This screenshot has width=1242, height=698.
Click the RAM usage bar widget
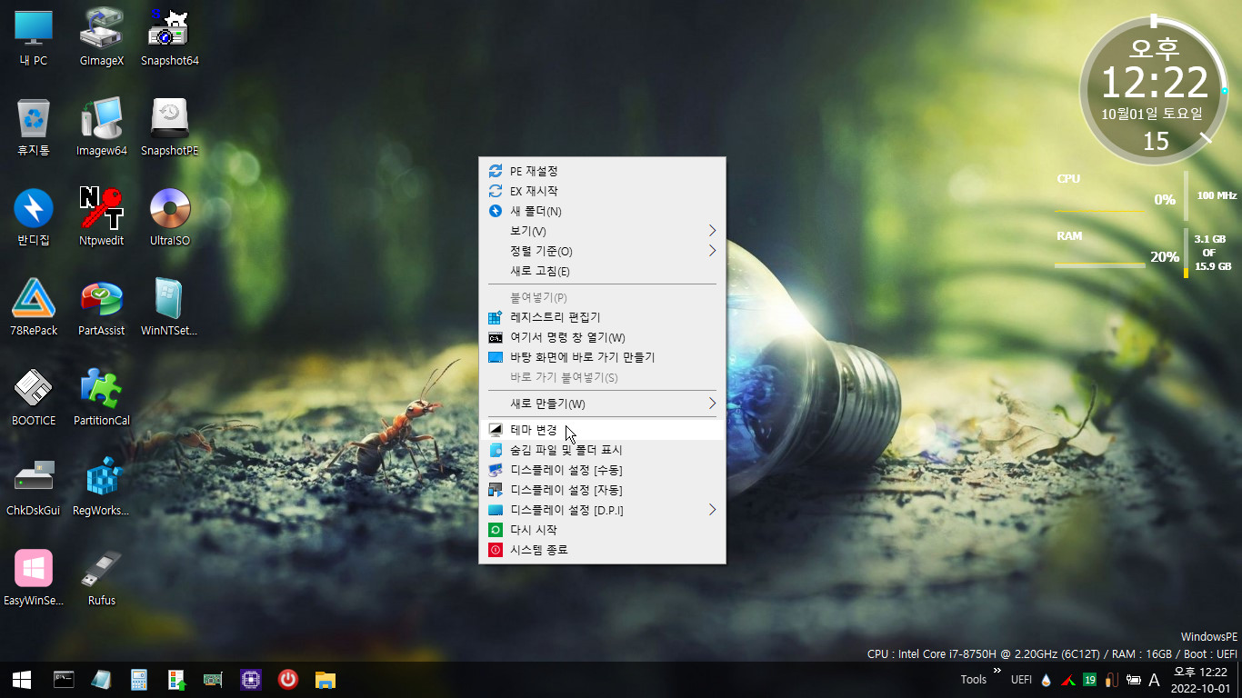pos(1146,253)
